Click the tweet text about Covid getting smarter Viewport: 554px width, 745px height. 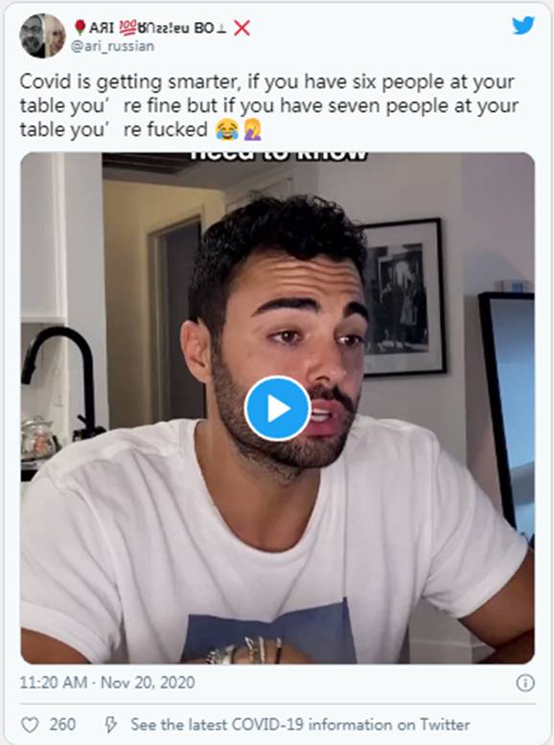pos(268,105)
